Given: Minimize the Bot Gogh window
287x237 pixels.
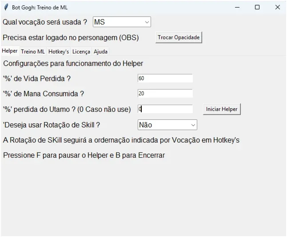Looking at the screenshot, I should [x=237, y=7].
